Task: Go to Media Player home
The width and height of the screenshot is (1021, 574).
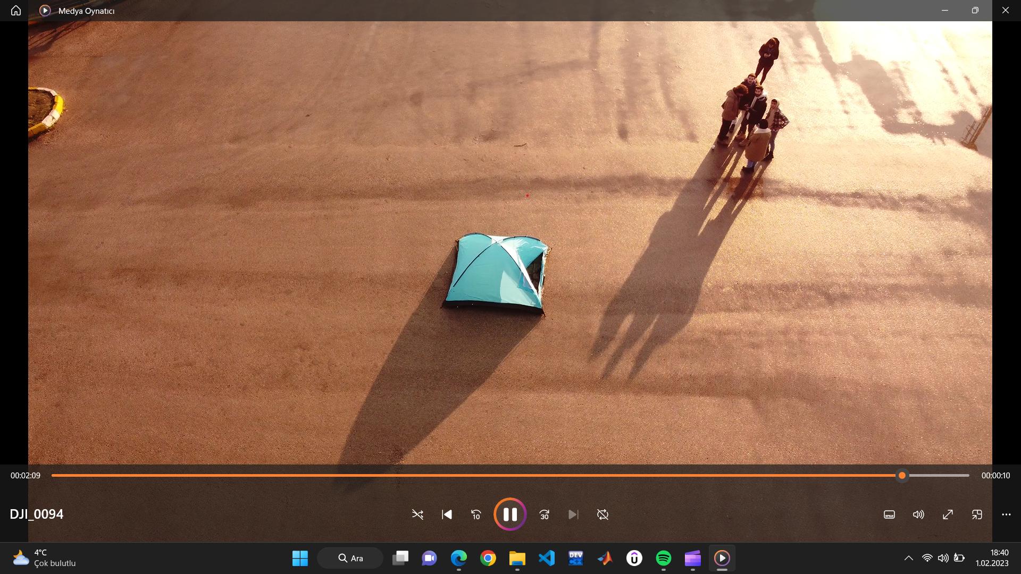Action: (x=16, y=11)
